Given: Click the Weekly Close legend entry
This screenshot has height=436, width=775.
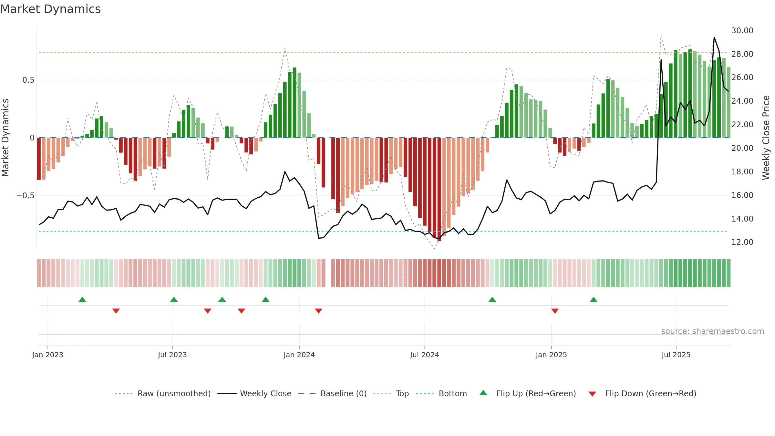Looking at the screenshot, I should [x=254, y=393].
